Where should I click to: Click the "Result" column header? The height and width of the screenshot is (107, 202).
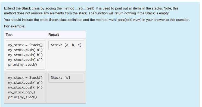[54, 35]
